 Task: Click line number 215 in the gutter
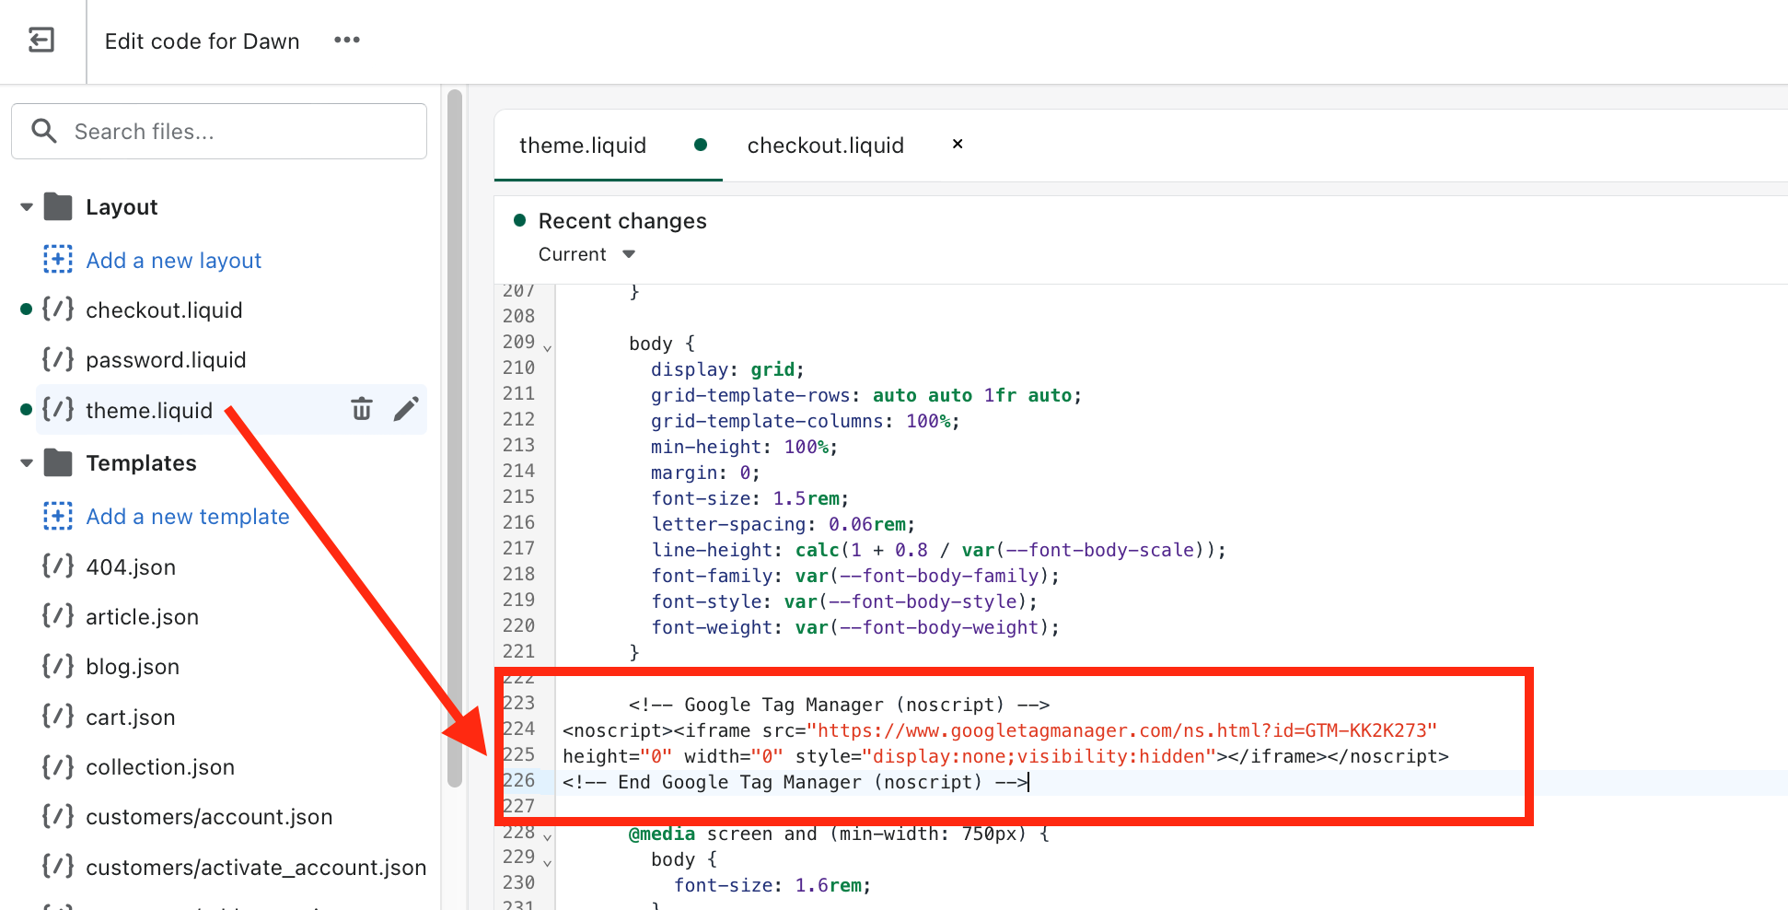tap(518, 496)
